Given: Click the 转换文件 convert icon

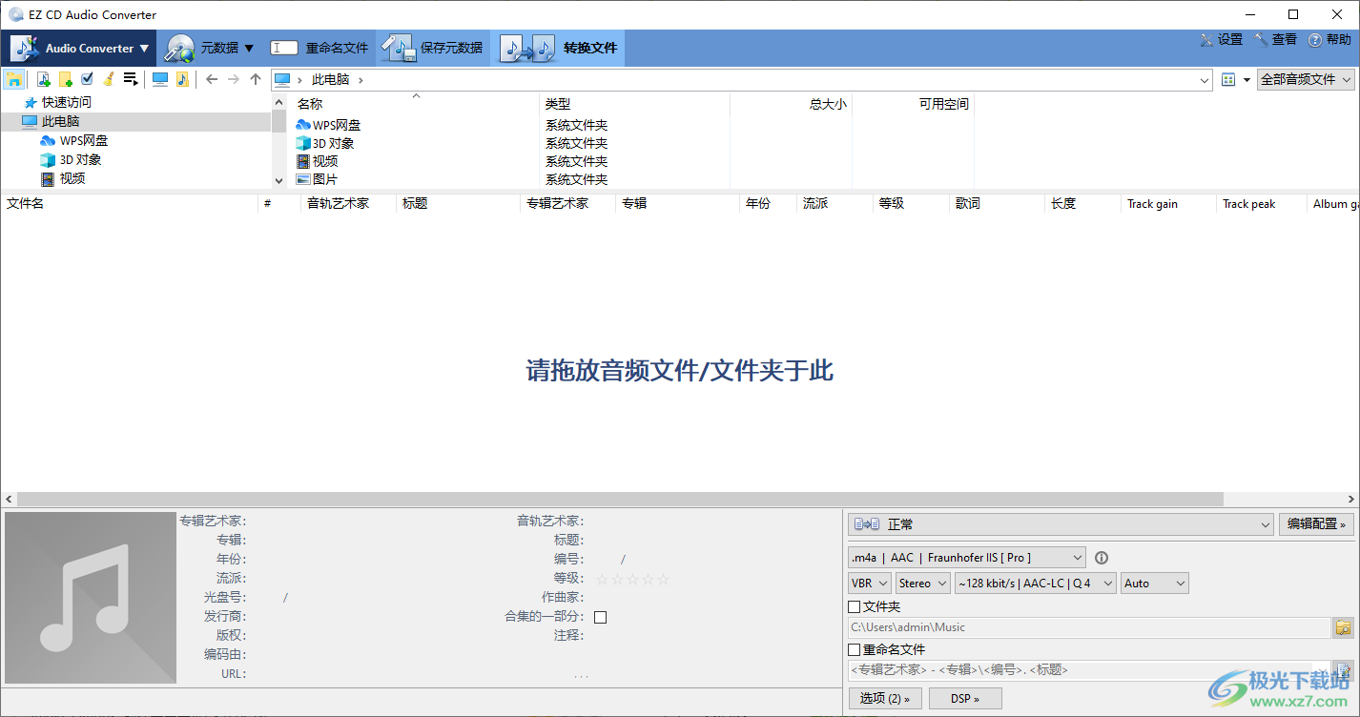Looking at the screenshot, I should pos(527,48).
